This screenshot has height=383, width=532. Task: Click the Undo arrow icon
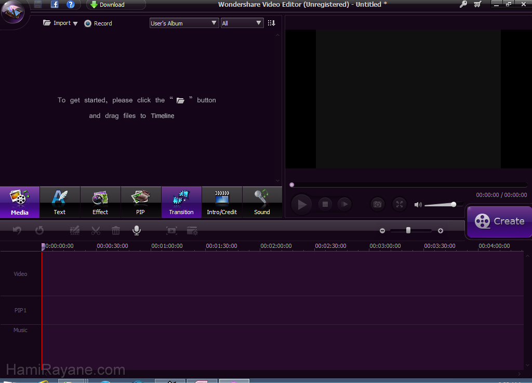click(x=17, y=231)
